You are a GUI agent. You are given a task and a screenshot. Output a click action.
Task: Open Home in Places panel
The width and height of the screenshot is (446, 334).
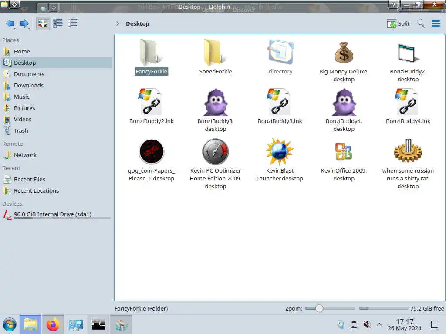point(56,51)
